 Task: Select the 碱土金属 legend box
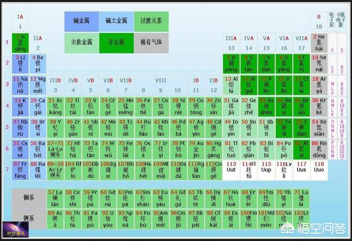click(x=116, y=21)
